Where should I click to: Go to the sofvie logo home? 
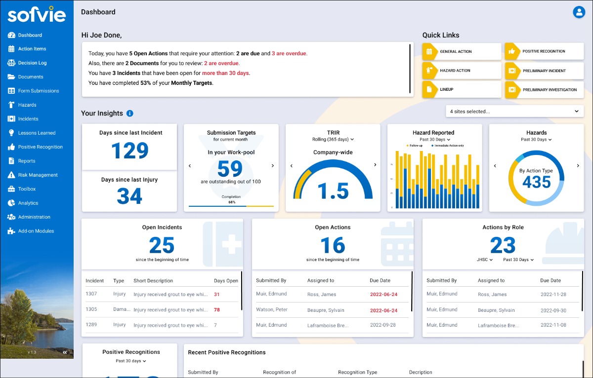click(37, 14)
